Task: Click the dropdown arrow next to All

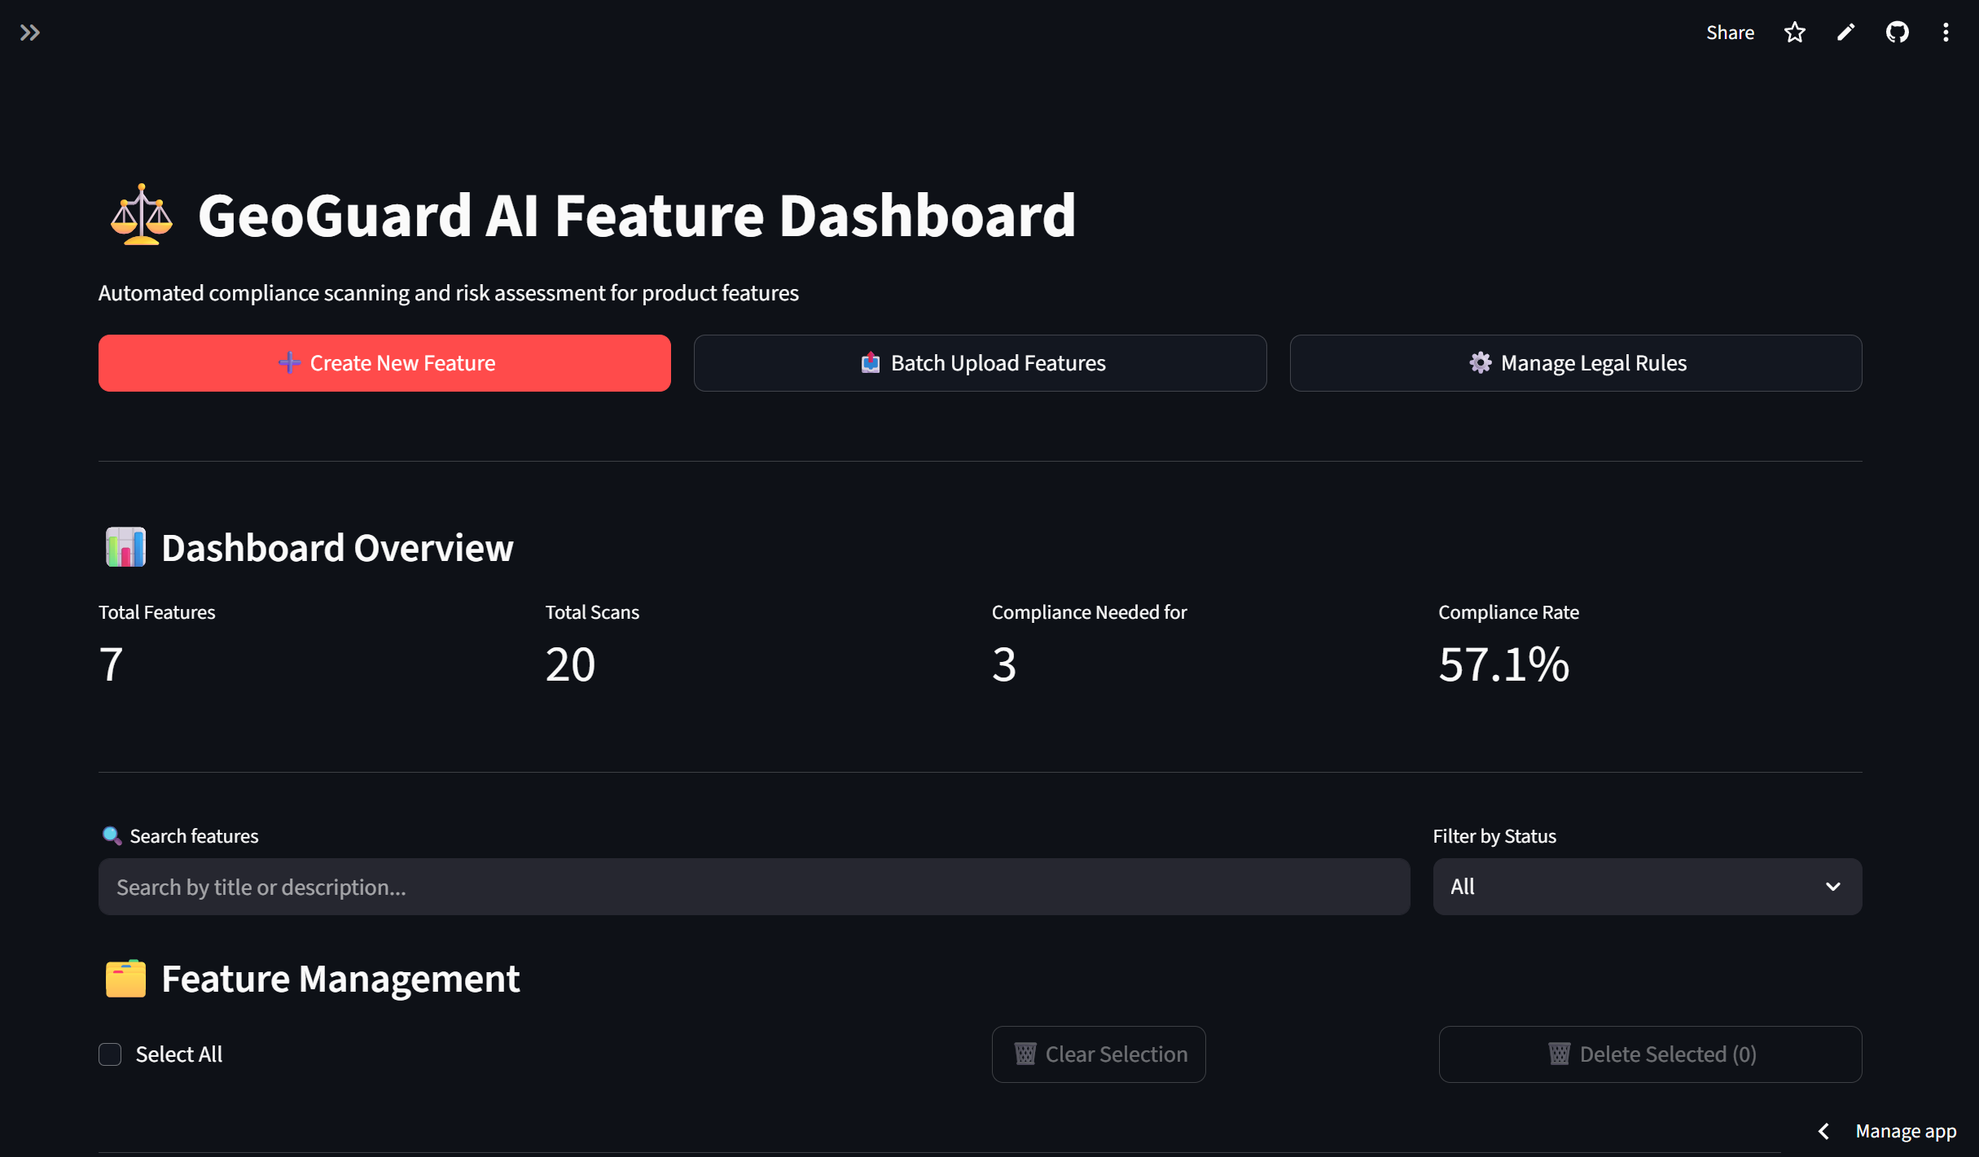Action: pyautogui.click(x=1833, y=887)
